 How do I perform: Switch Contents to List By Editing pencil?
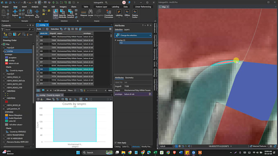click(x=19, y=35)
